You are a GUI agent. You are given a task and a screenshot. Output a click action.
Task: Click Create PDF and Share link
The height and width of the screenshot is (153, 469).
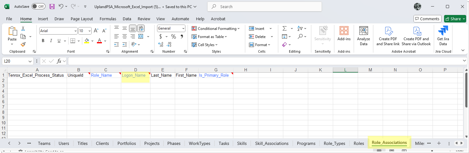388,36
